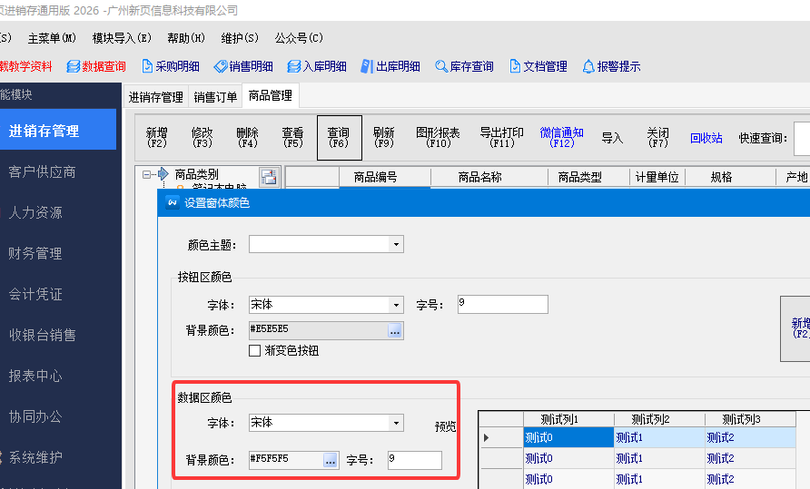Switch to the 销售订单 tab
Image resolution: width=810 pixels, height=489 pixels.
(x=215, y=97)
